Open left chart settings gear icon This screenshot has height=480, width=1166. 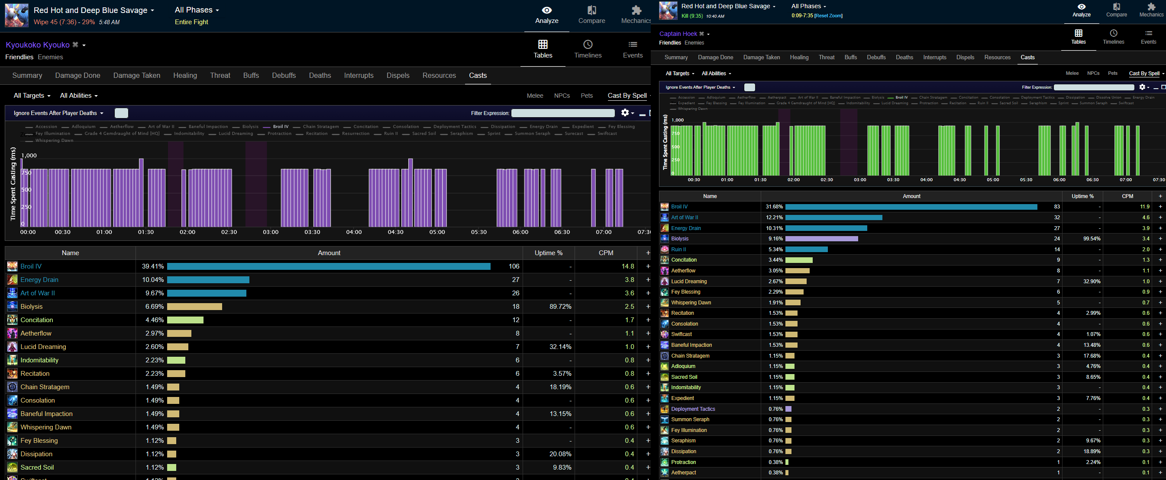coord(625,112)
